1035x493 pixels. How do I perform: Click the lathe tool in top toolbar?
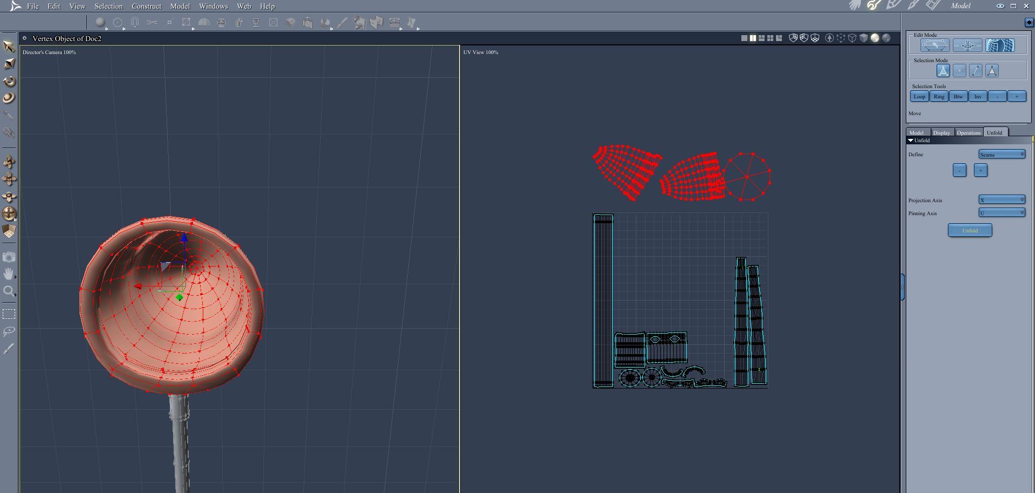pos(256,22)
